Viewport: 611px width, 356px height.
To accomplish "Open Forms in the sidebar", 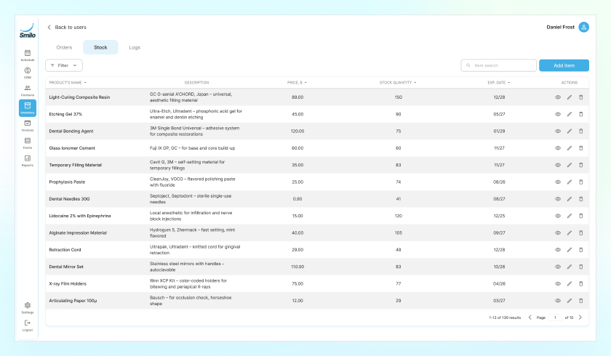I will pyautogui.click(x=28, y=143).
